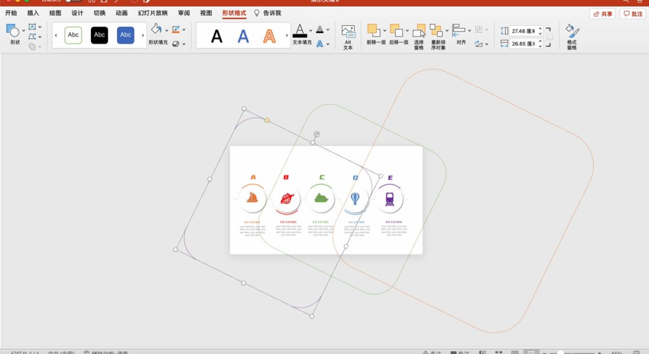649x354 pixels.
Task: Click the 批注 comments button
Action: (633, 14)
